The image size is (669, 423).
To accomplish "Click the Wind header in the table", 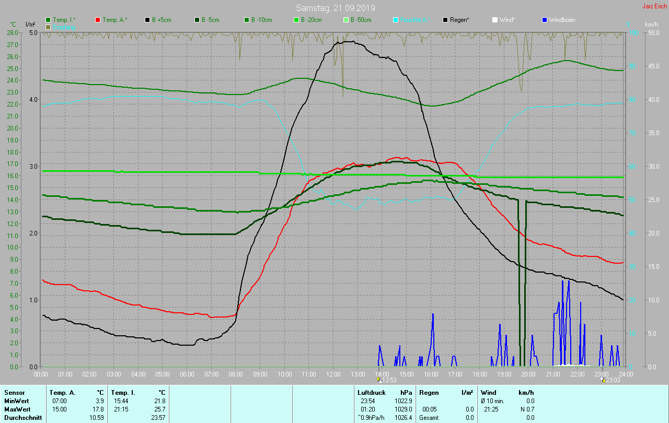I will coord(488,393).
